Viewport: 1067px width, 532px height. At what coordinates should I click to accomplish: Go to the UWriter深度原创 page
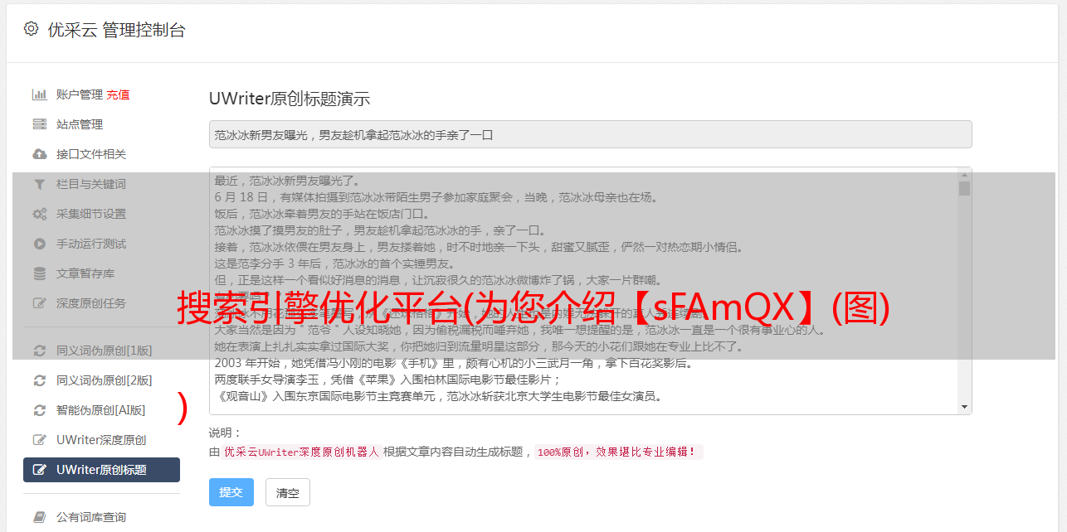101,440
